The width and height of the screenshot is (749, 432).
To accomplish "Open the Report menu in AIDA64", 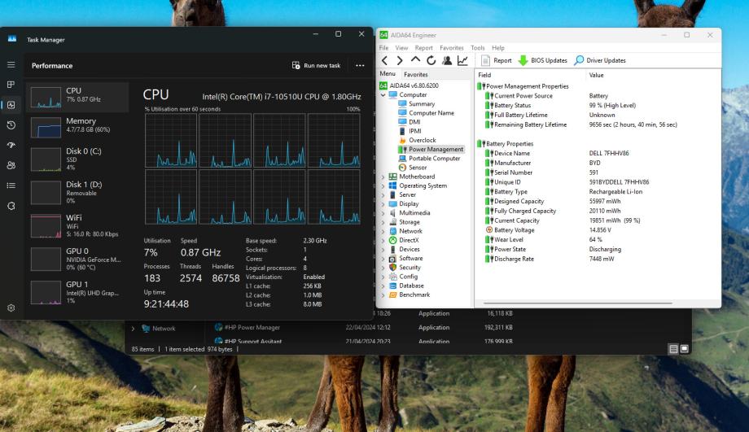I will [x=423, y=48].
